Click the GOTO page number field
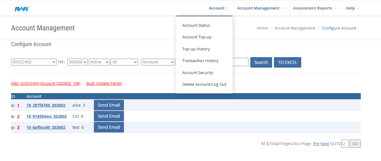The height and width of the screenshot is (161, 381). click(x=345, y=144)
